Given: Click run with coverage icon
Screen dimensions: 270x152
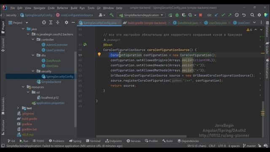Looking at the screenshot, I should click(184, 15).
